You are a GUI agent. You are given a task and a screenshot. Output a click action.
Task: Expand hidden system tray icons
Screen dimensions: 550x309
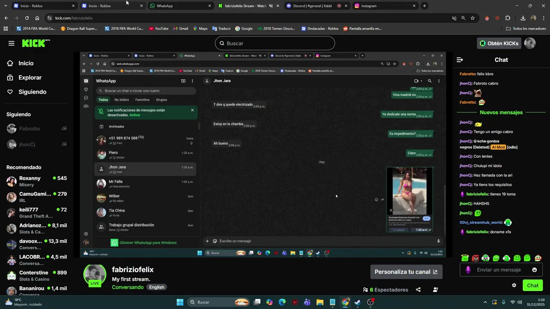(485, 302)
